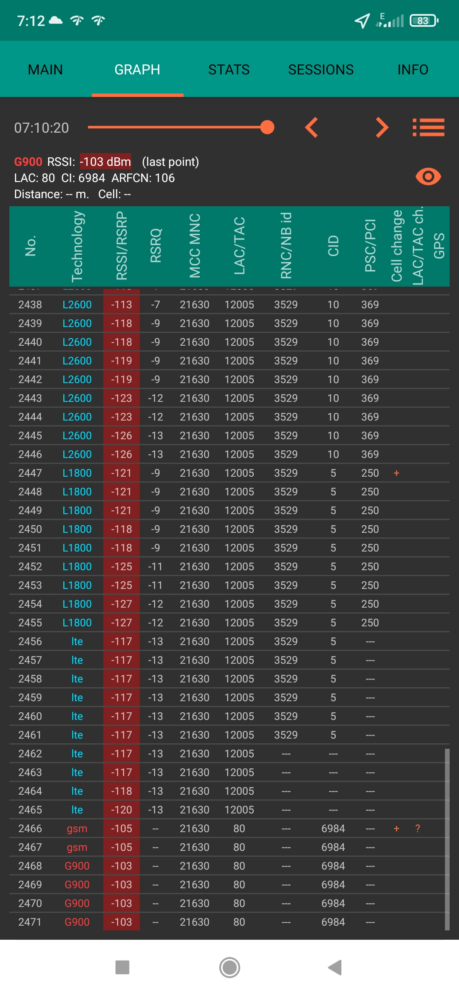Image resolution: width=459 pixels, height=995 pixels.
Task: Tap PCI 250 in row 2450
Action: coord(370,529)
